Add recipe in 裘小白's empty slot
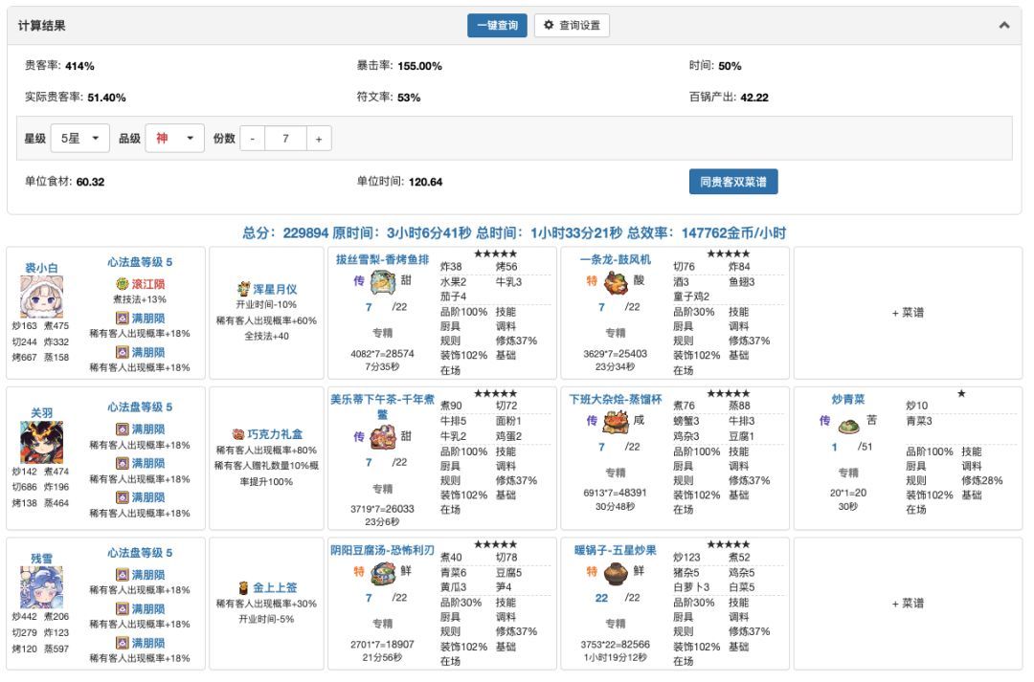This screenshot has width=1034, height=682. 908,313
